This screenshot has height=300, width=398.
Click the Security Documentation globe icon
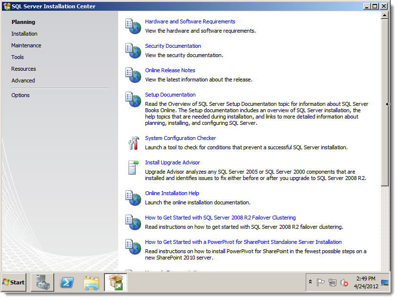133,50
